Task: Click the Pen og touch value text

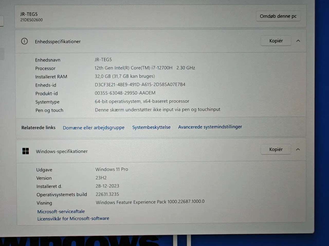Action: tap(158, 109)
